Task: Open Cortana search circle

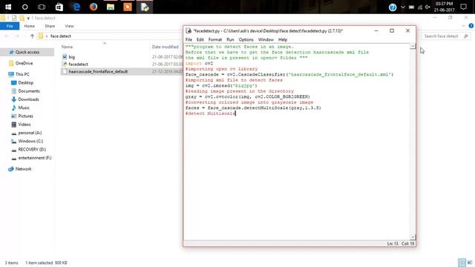Action: tap(24, 7)
